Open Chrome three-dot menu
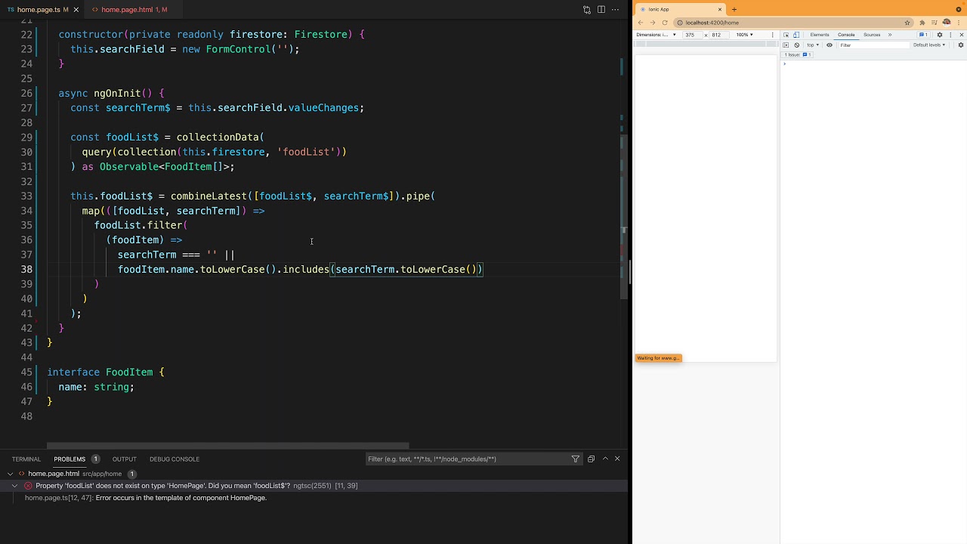 [x=959, y=23]
